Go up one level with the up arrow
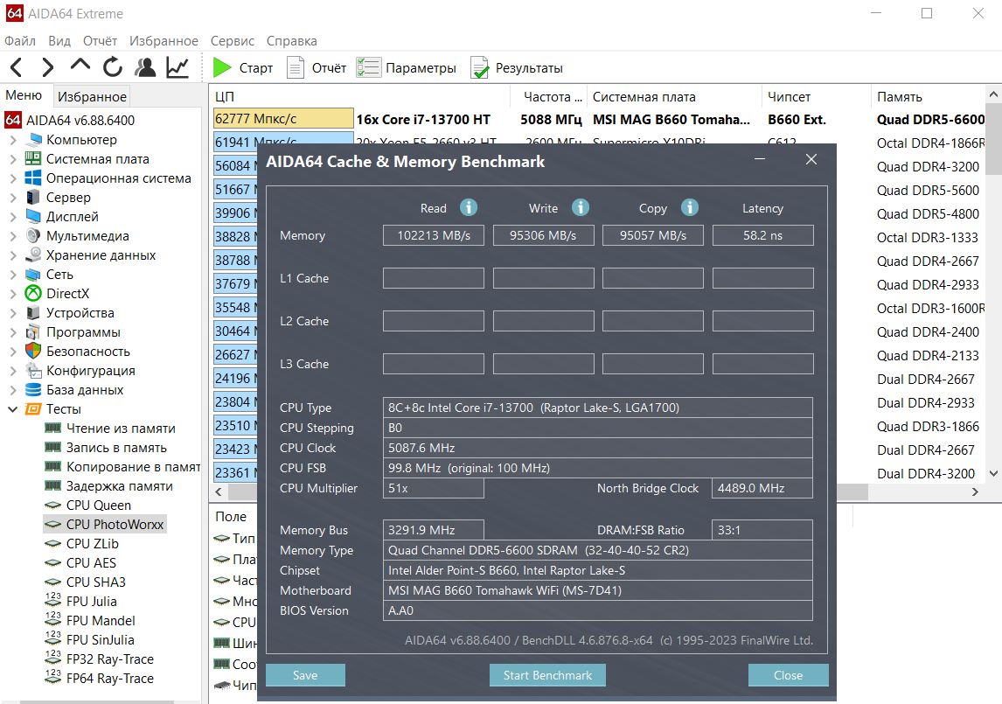1002x704 pixels. 80,66
